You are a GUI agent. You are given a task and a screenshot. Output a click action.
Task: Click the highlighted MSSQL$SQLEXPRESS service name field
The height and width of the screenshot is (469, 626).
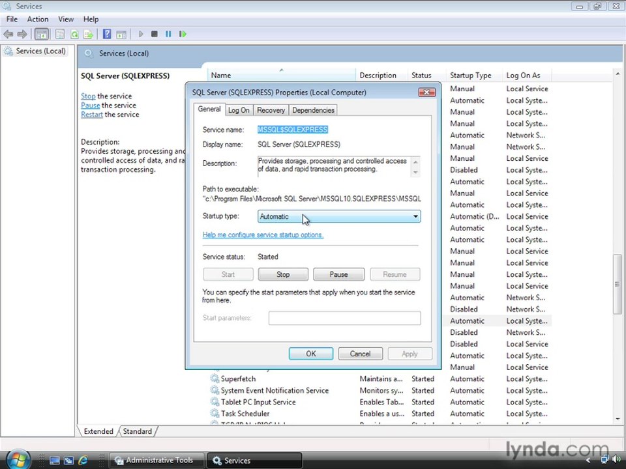293,130
